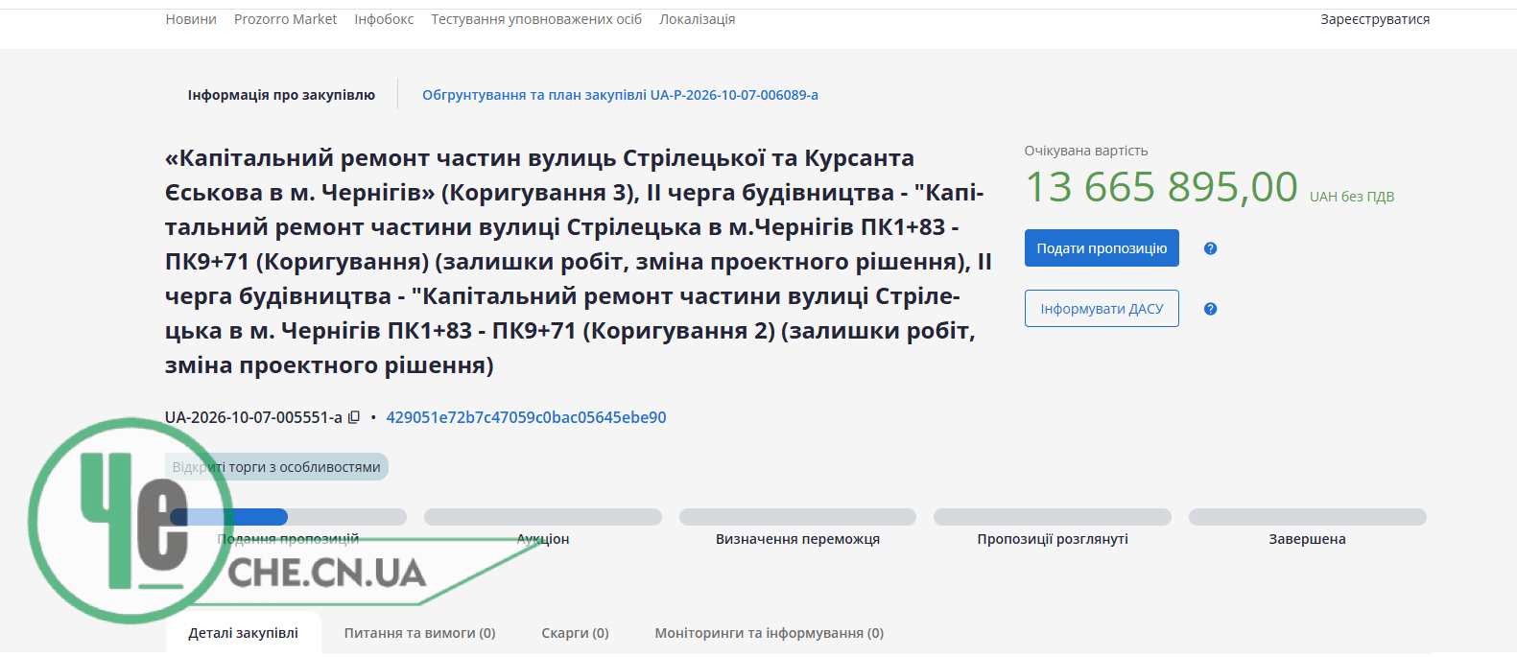Select expected value 13 665 895,00
Image resolution: width=1517 pixels, height=657 pixels.
coord(1162,187)
